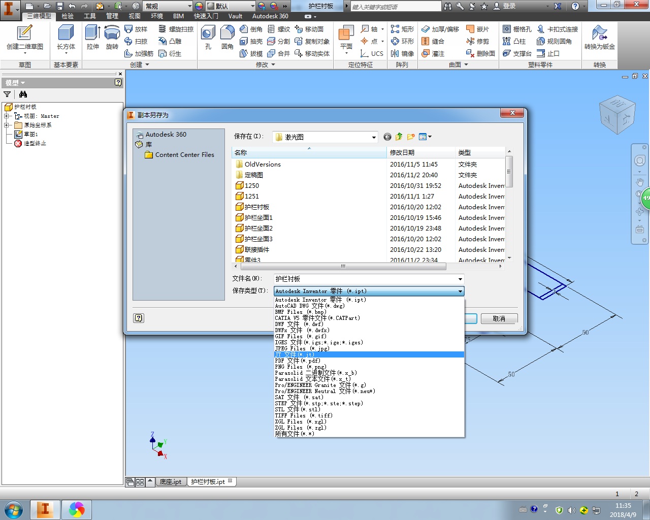Image resolution: width=650 pixels, height=520 pixels.
Task: Switch to the 检验 ribbon tab
Action: pyautogui.click(x=68, y=16)
